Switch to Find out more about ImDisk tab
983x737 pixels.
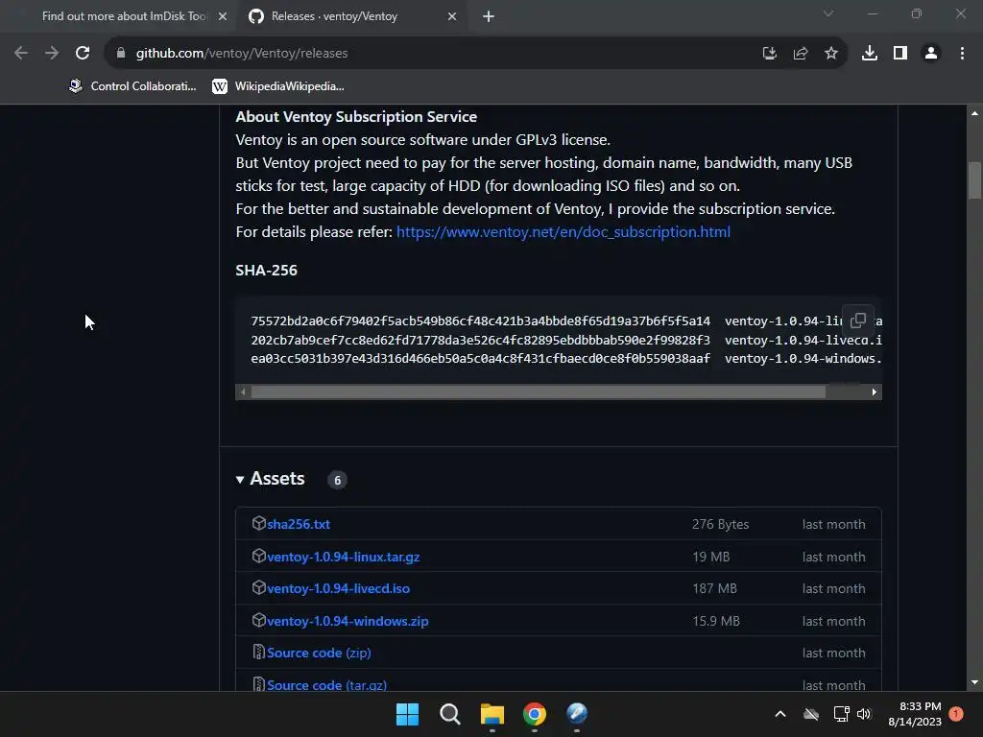point(124,16)
